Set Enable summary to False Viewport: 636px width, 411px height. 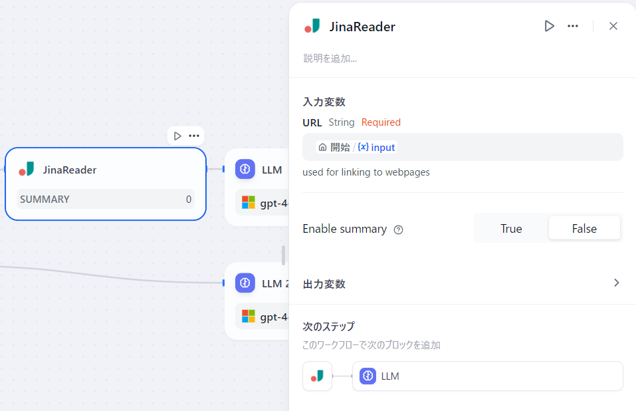click(x=584, y=228)
